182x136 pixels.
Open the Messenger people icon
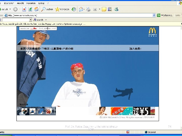click(x=116, y=9)
